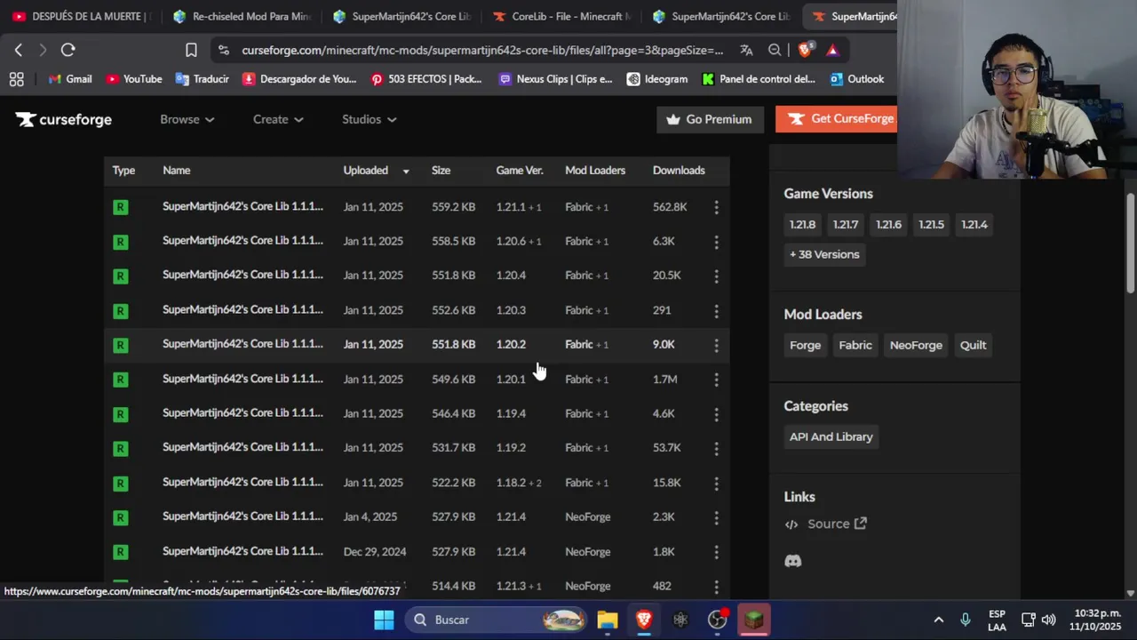The width and height of the screenshot is (1137, 640).
Task: Click the address bar URL field
Action: 482,50
